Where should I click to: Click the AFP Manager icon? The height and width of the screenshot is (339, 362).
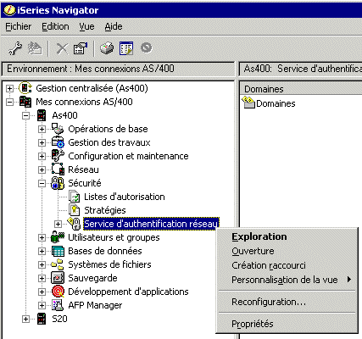(x=58, y=305)
